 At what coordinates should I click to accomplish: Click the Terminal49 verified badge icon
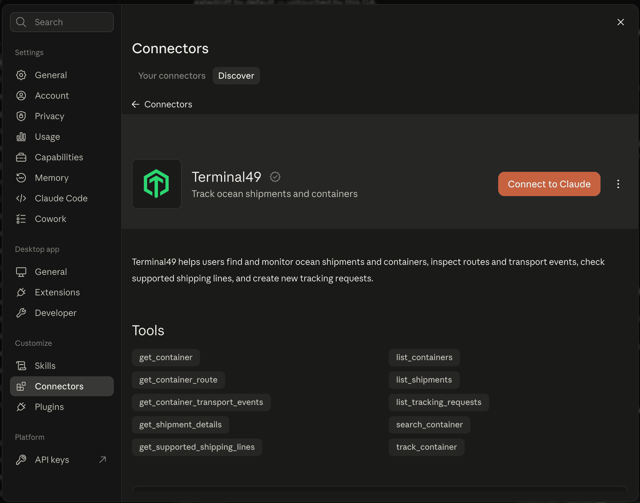click(x=275, y=177)
